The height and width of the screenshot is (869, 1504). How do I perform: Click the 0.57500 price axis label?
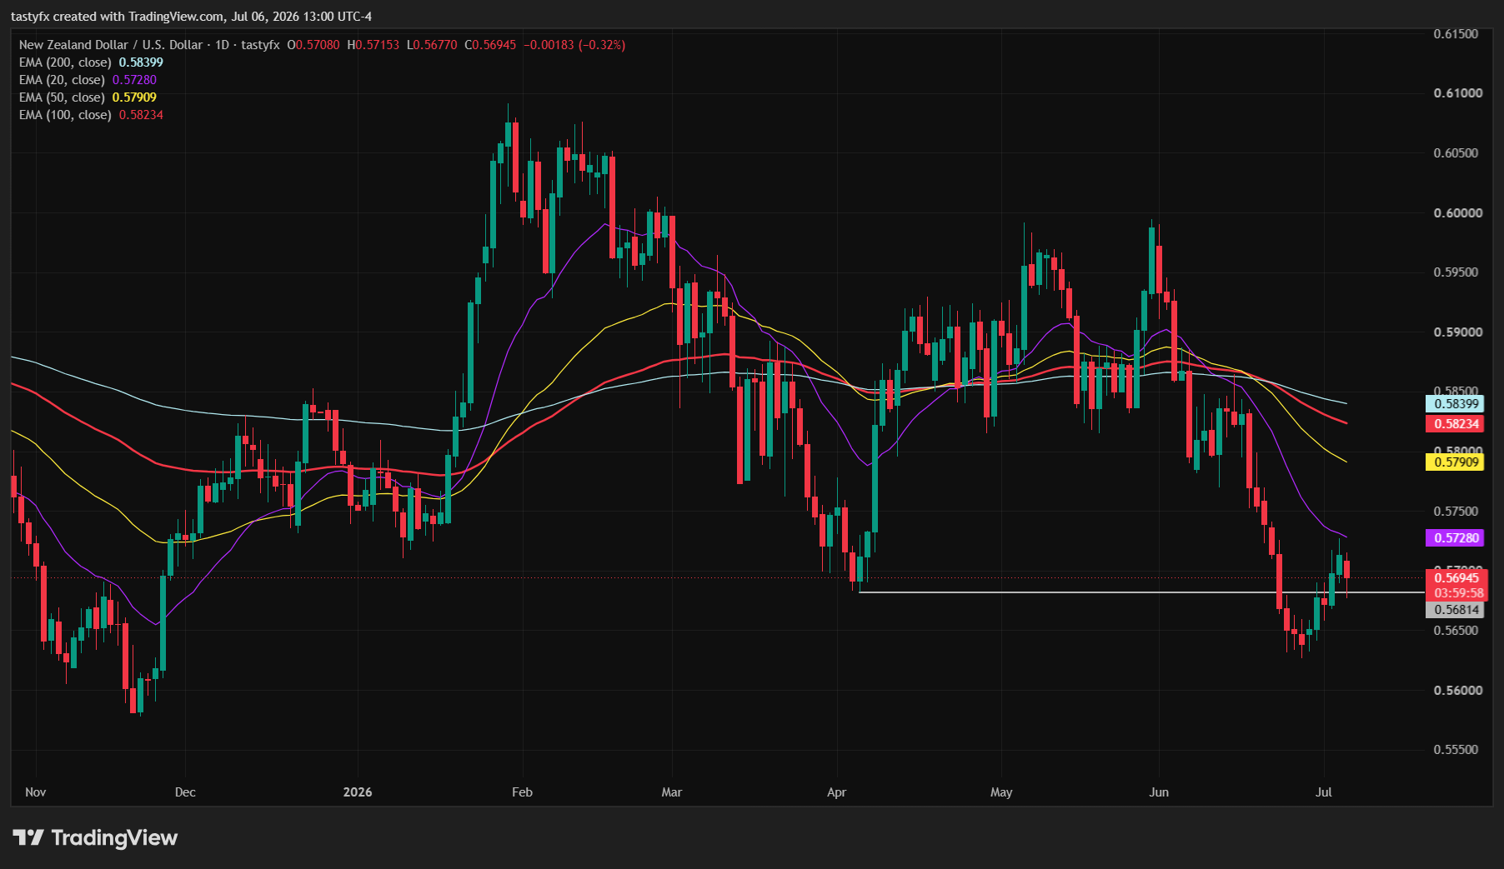[1456, 511]
